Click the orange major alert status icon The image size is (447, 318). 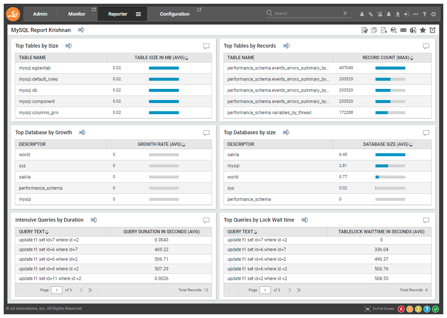(410, 309)
